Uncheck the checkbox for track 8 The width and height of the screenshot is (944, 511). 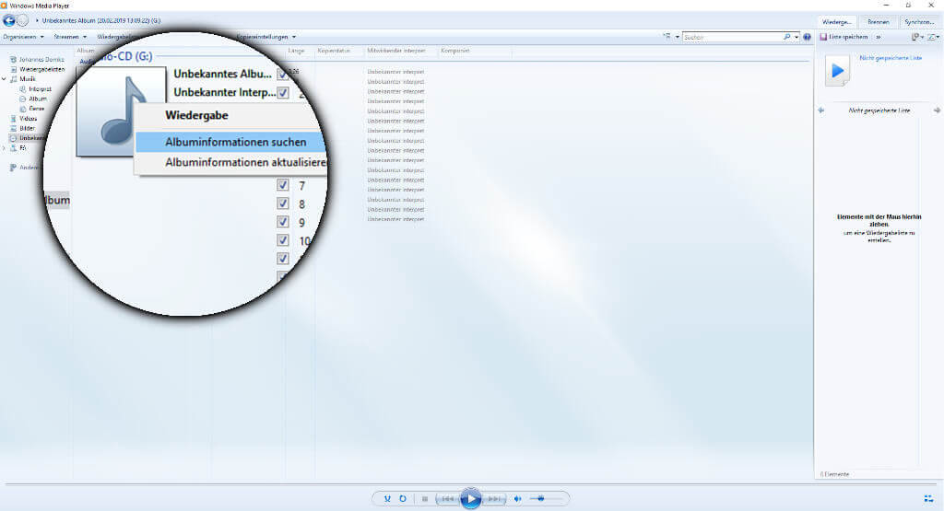tap(282, 203)
